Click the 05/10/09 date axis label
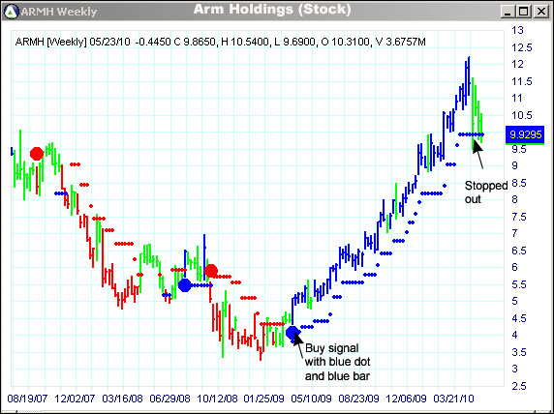The height and width of the screenshot is (414, 554). pos(311,399)
